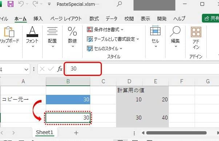This screenshot has height=141, width=219.
Task: Select the Sheet1 sheet tab
Action: tap(44, 133)
